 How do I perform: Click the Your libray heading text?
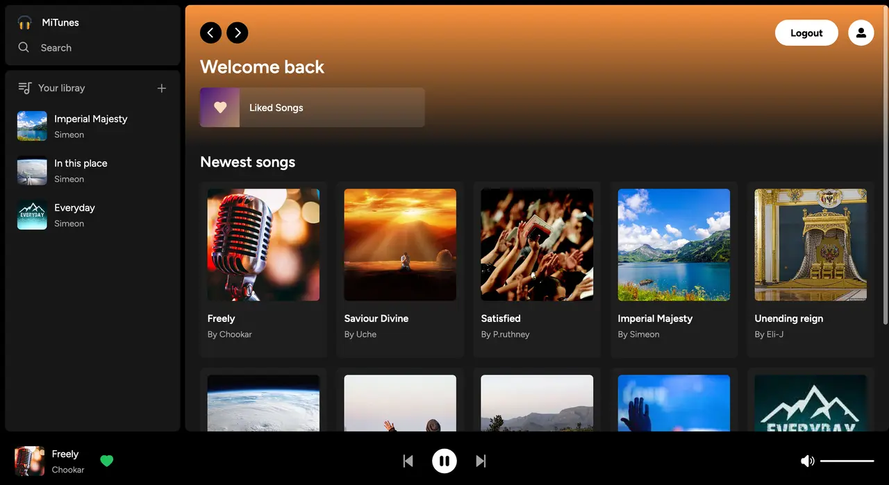point(62,88)
